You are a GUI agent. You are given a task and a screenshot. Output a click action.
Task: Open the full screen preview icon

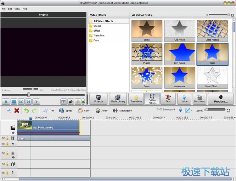(64, 102)
